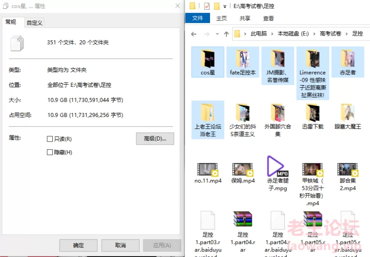Click the location text 全部位于 E:\高考试卷\足控
The width and height of the screenshot is (370, 257).
[79, 85]
